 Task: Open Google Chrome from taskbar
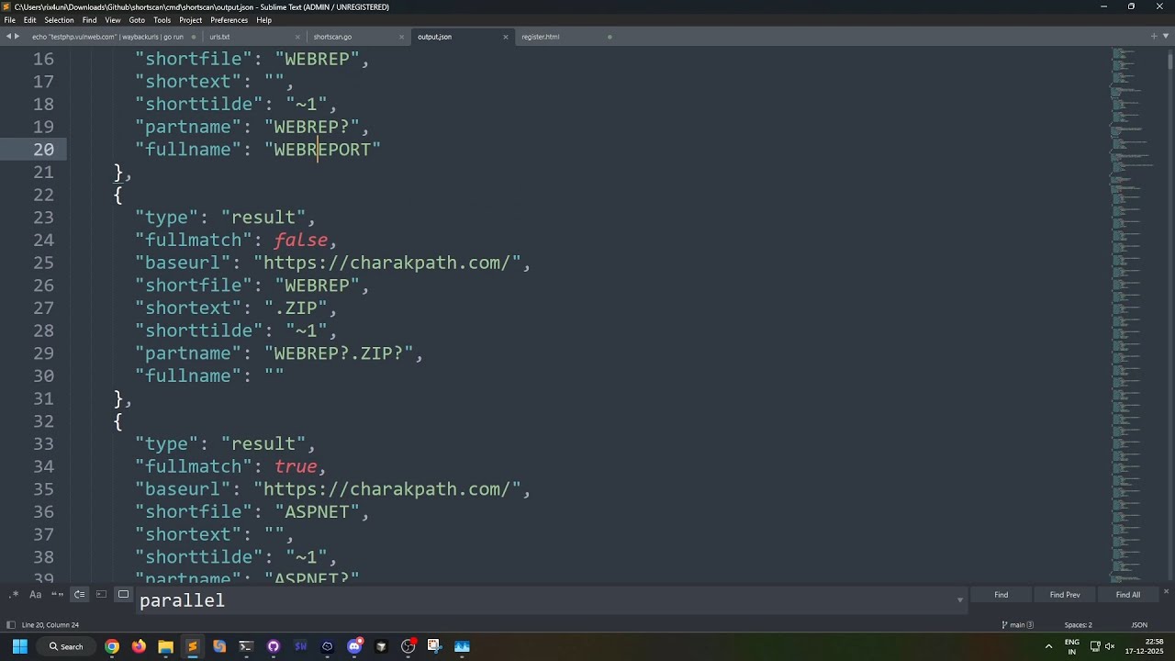click(112, 646)
